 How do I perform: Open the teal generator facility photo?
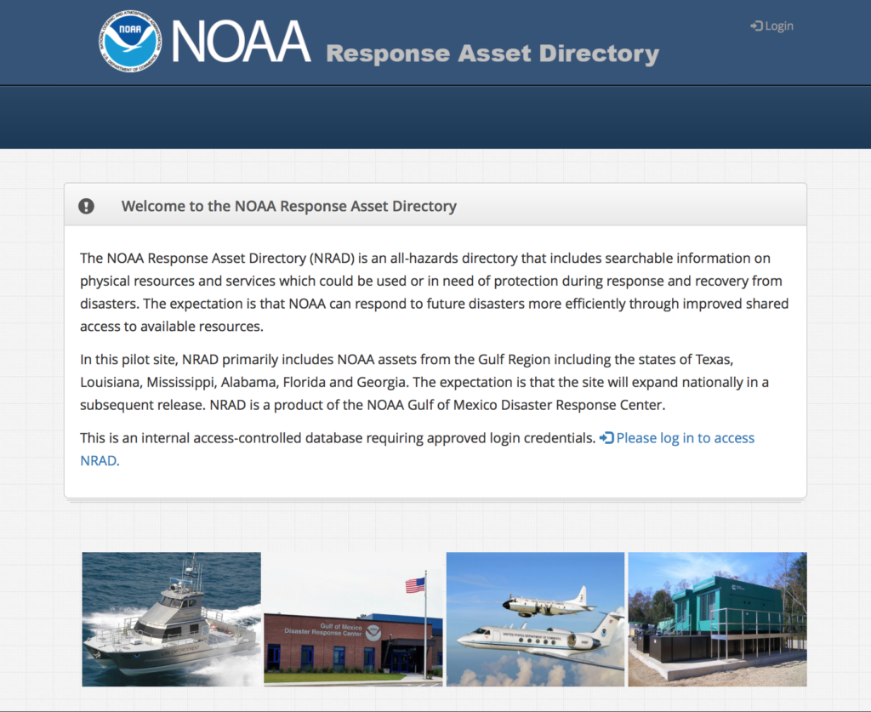(x=717, y=619)
